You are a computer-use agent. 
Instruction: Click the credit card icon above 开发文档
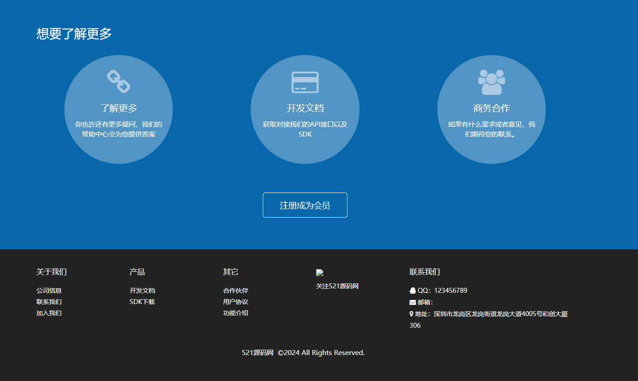305,82
